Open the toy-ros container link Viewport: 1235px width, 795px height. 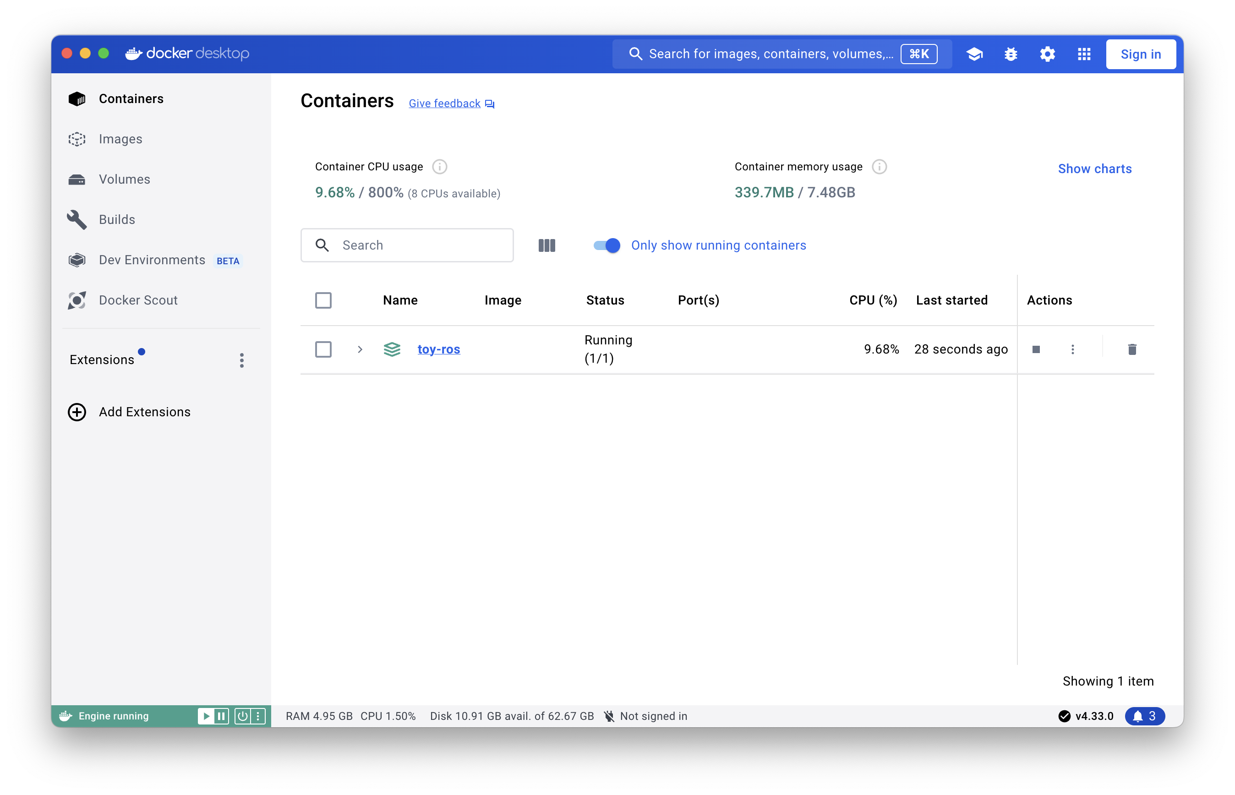[438, 349]
